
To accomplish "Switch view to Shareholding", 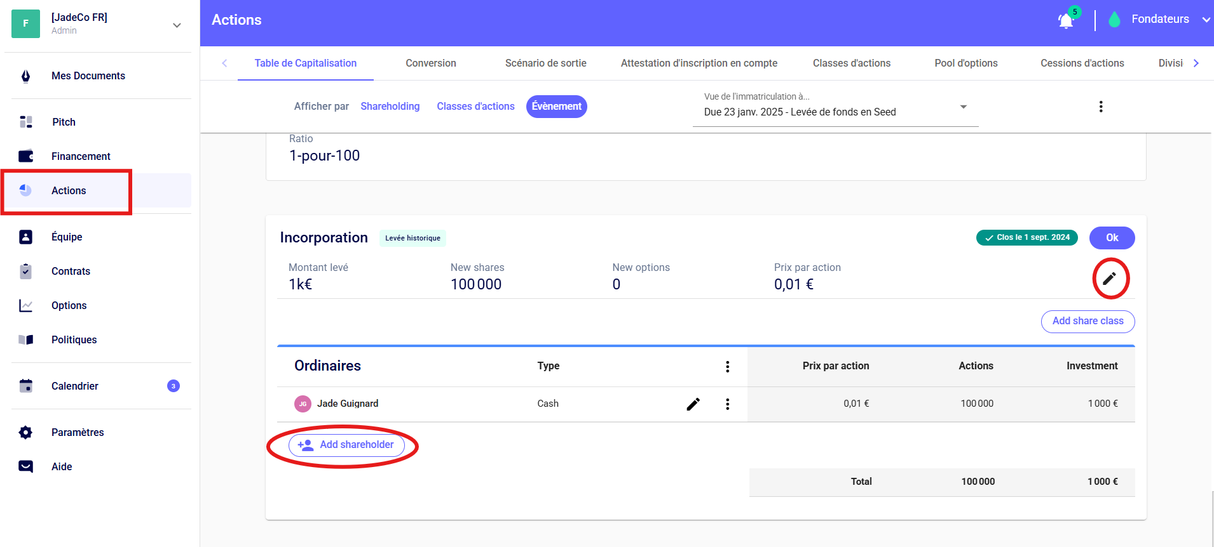I will [x=390, y=107].
